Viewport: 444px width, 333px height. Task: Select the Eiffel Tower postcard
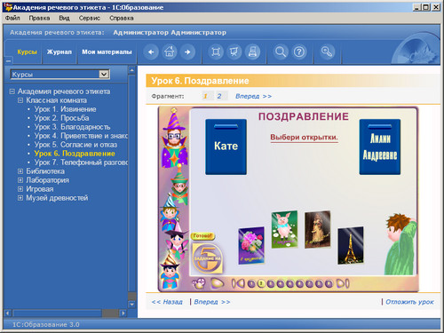[x=351, y=245]
